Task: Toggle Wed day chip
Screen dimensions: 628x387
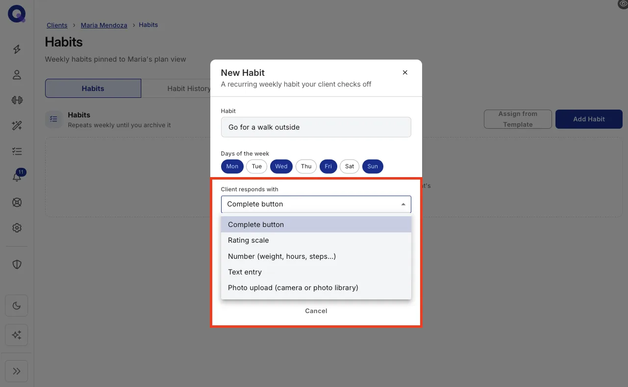Action: (x=281, y=166)
